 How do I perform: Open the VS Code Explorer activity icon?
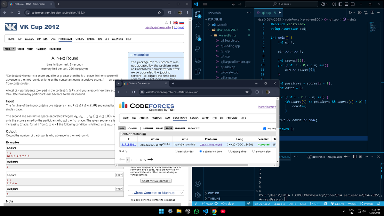[x=198, y=14]
